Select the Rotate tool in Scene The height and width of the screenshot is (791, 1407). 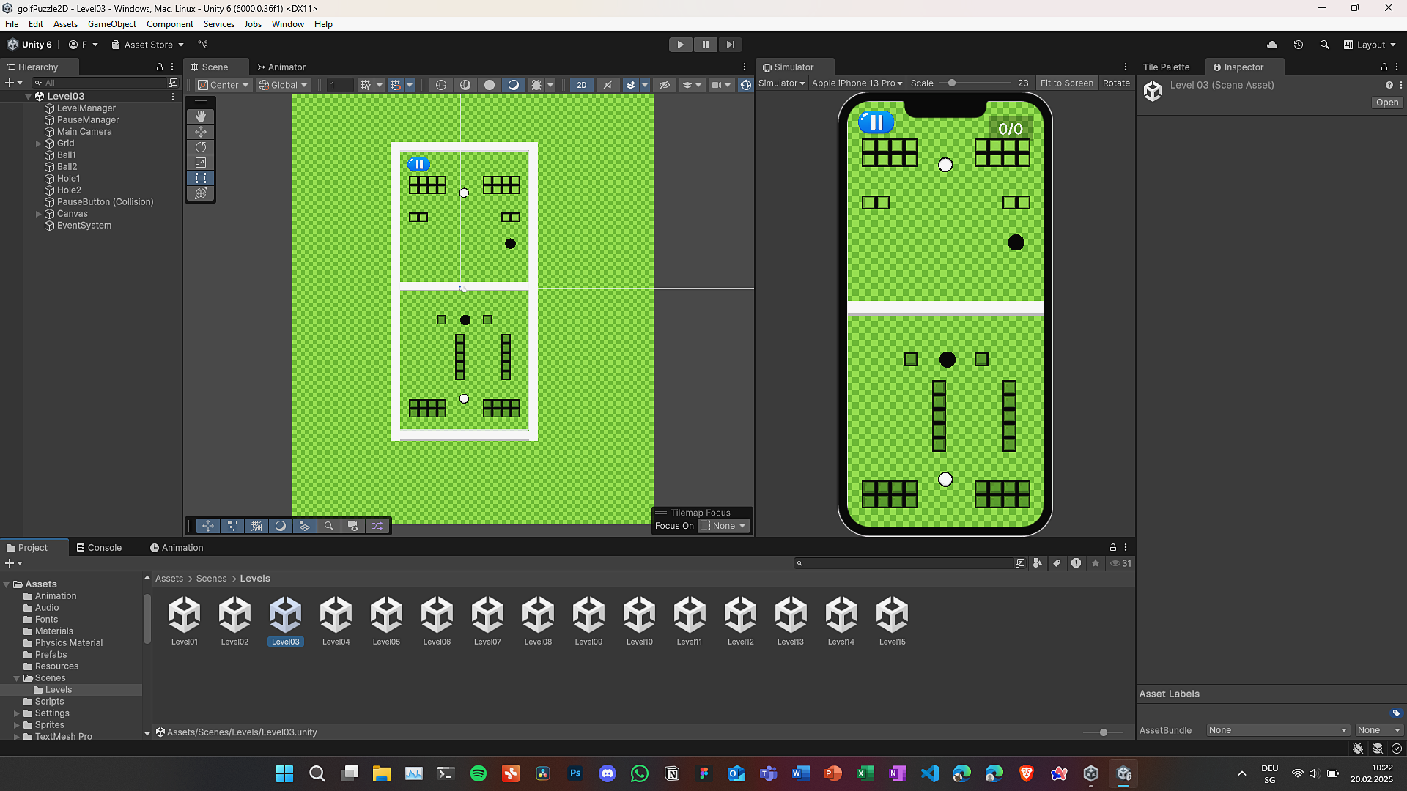(x=200, y=147)
